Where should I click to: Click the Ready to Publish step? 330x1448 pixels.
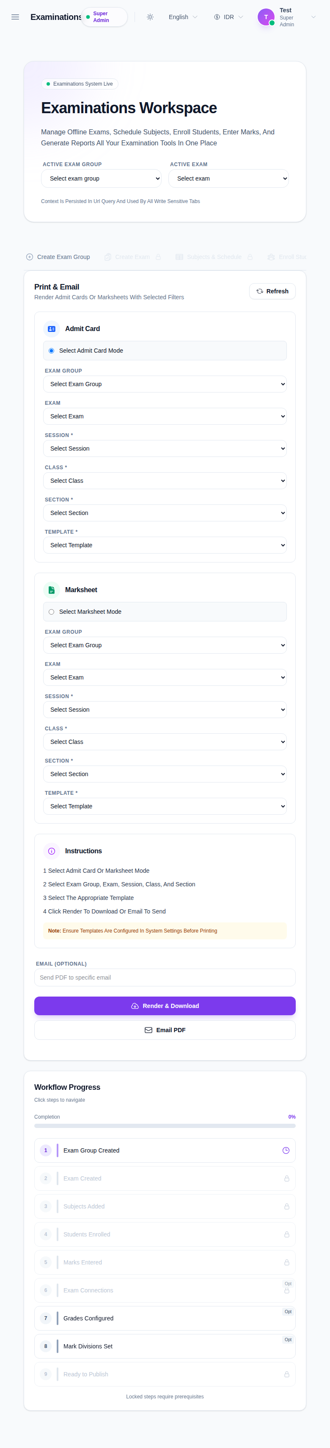pyautogui.click(x=165, y=1374)
